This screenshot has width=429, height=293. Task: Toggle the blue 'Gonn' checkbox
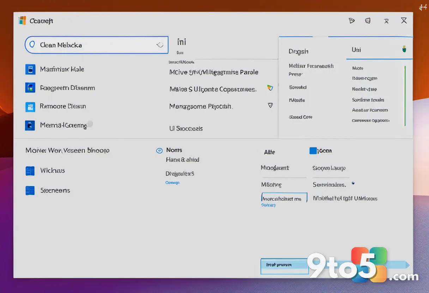coord(313,151)
